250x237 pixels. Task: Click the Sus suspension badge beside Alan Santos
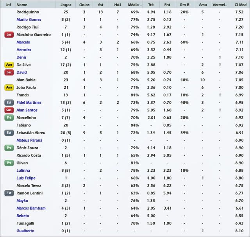click(x=9, y=110)
